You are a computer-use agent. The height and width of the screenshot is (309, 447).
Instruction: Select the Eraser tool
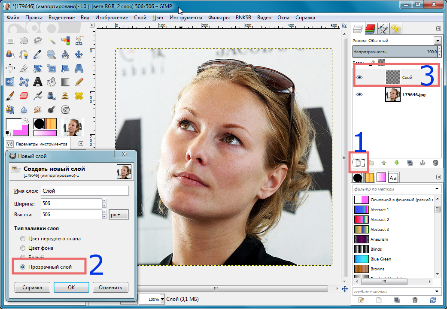pos(24,96)
